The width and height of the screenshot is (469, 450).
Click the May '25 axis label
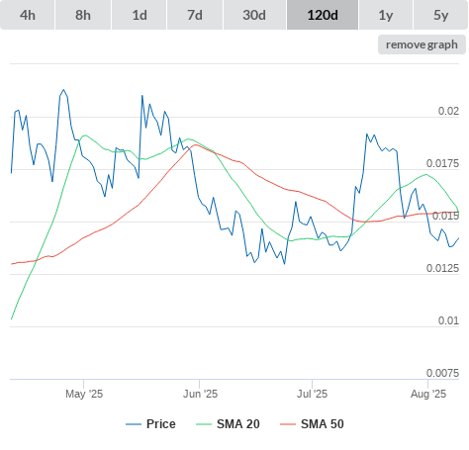pyautogui.click(x=84, y=394)
